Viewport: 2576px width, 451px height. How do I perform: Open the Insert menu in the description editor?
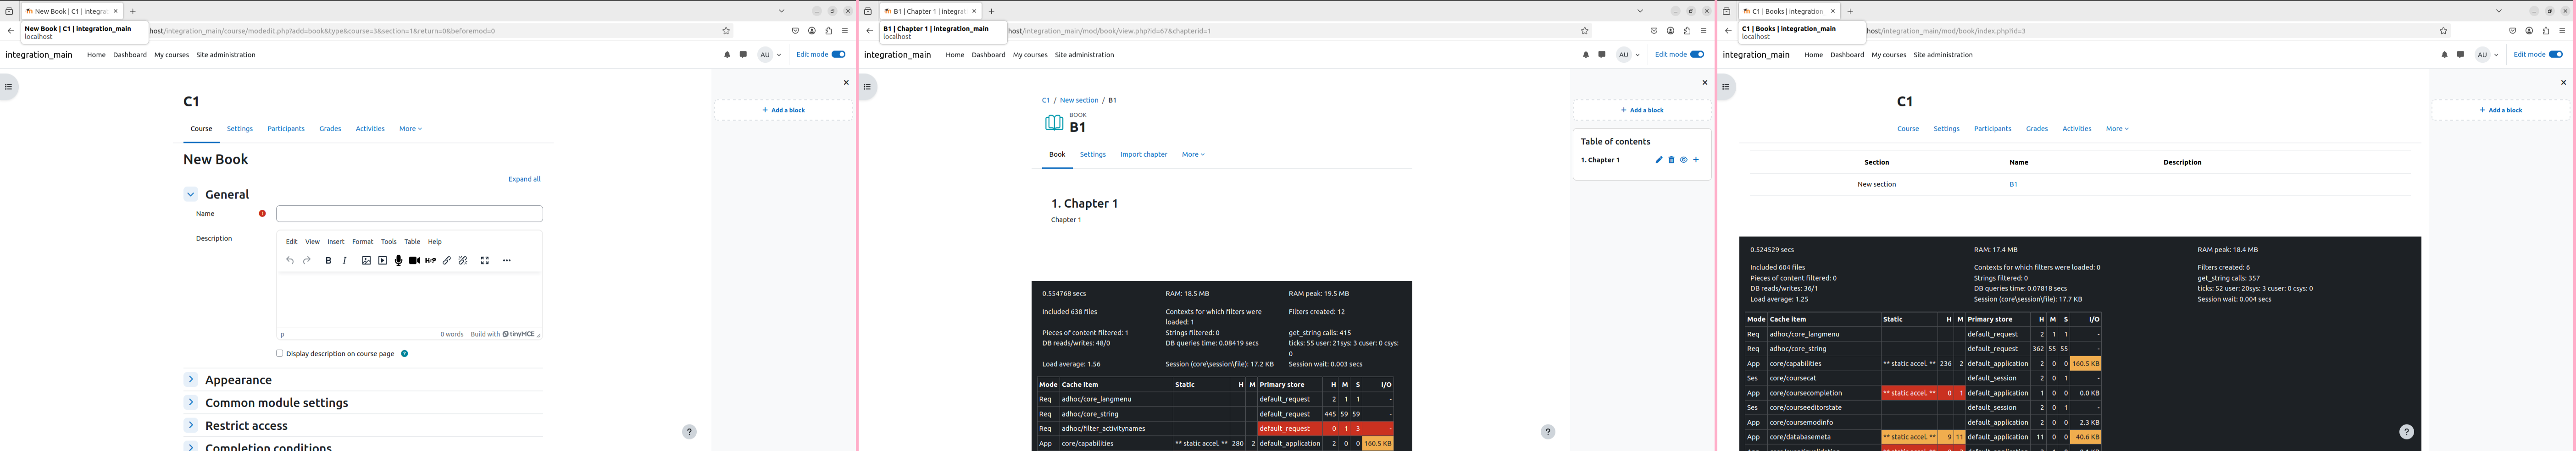point(336,242)
